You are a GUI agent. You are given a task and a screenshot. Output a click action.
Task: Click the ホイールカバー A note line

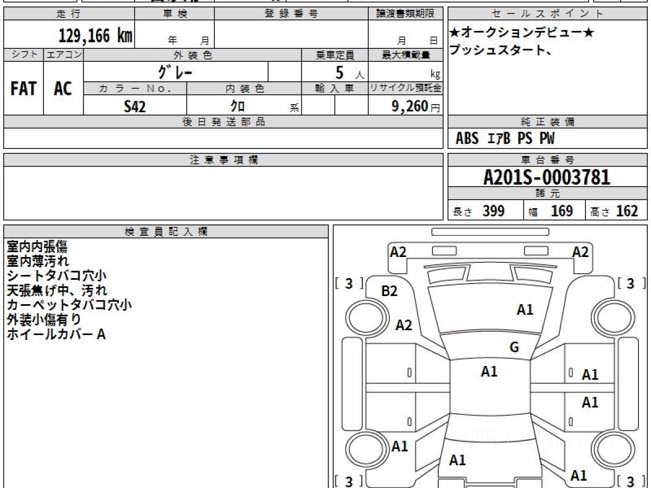coord(56,335)
